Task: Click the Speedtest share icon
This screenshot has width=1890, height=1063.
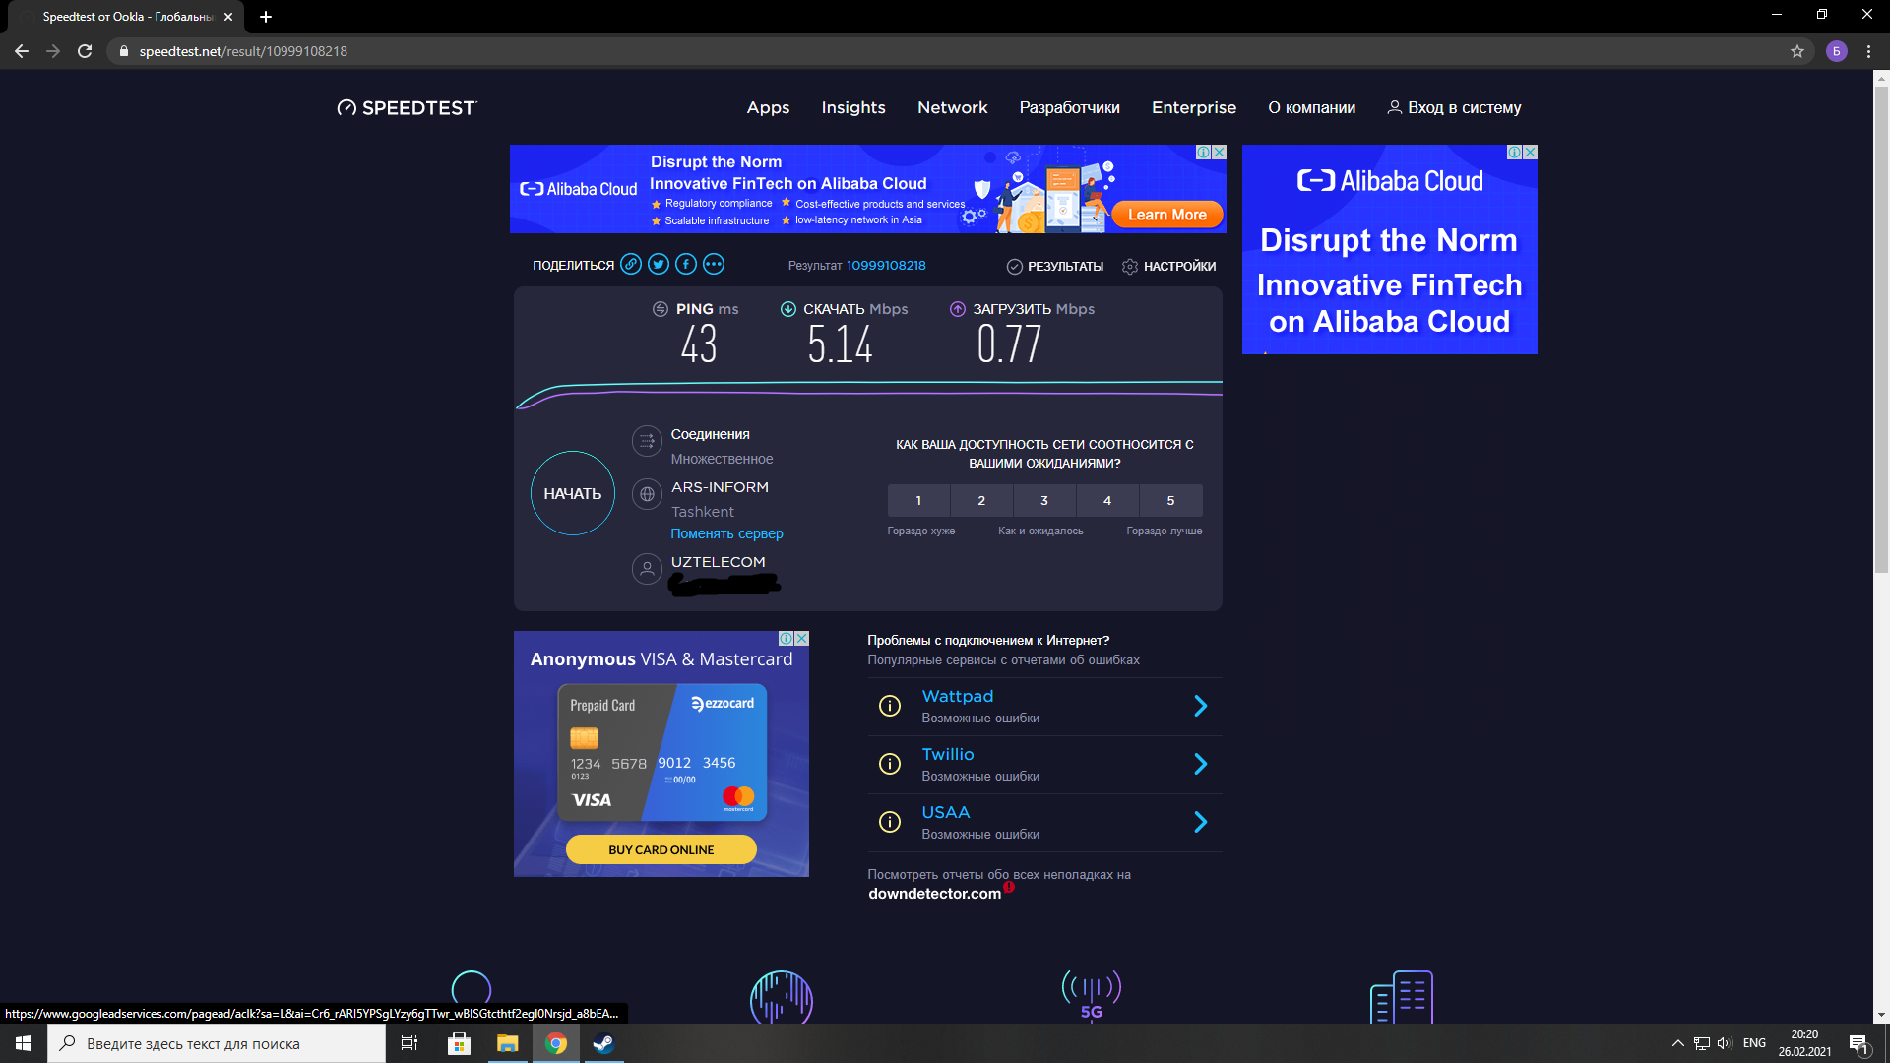Action: 631,264
